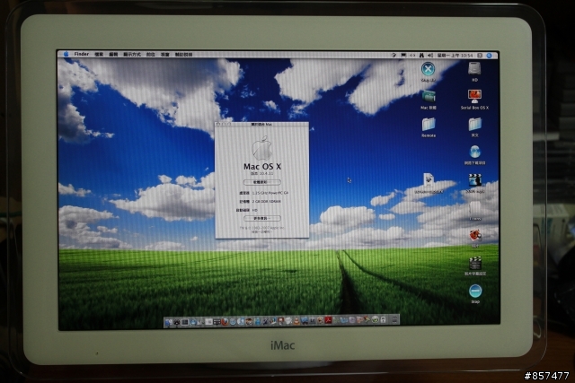
Task: Click the Trash at Dock's end
Action: [x=394, y=319]
